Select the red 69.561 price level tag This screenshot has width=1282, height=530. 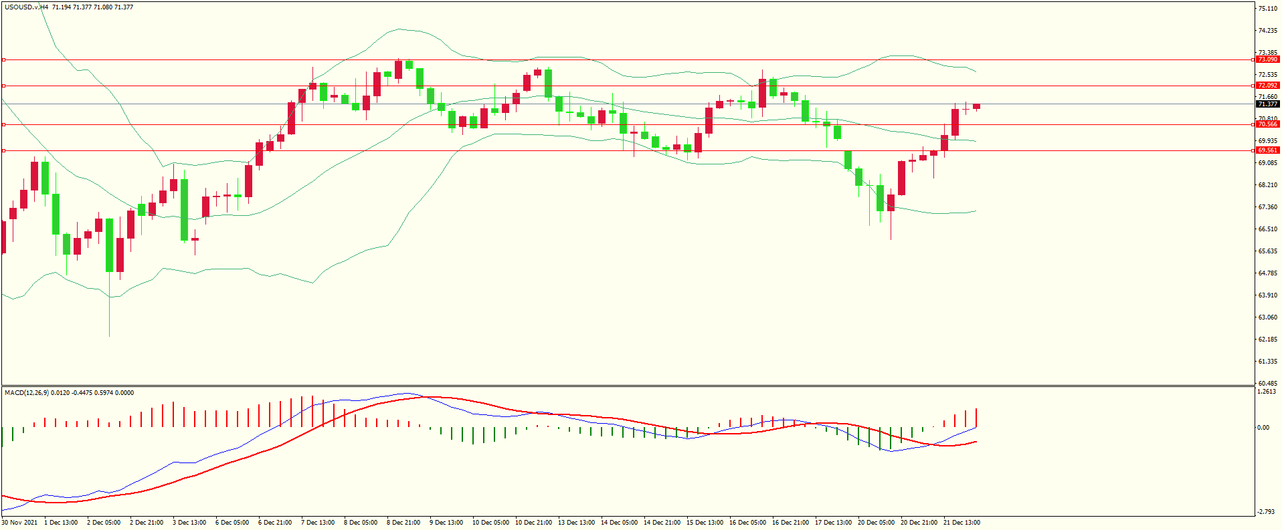pos(1268,150)
